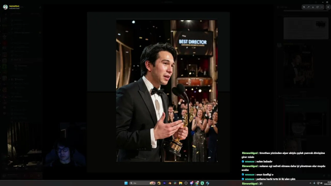Open Discord from the taskbar
This screenshot has height=186, width=331.
pyautogui.click(x=192, y=183)
